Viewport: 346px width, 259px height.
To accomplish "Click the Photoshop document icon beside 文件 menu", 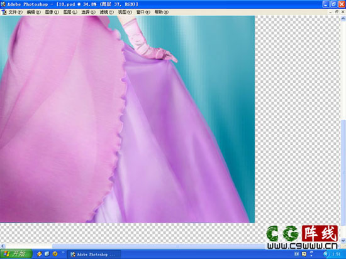I will 4,12.
